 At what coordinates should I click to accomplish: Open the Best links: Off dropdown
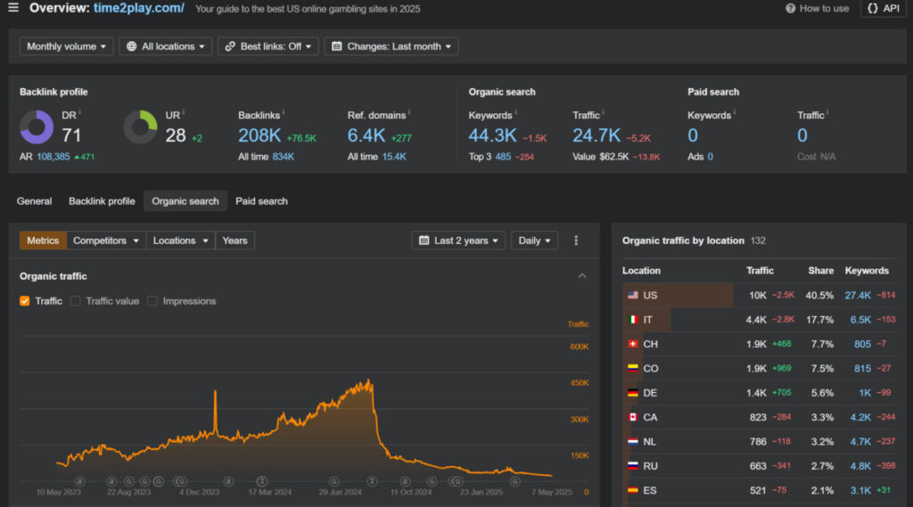[267, 46]
